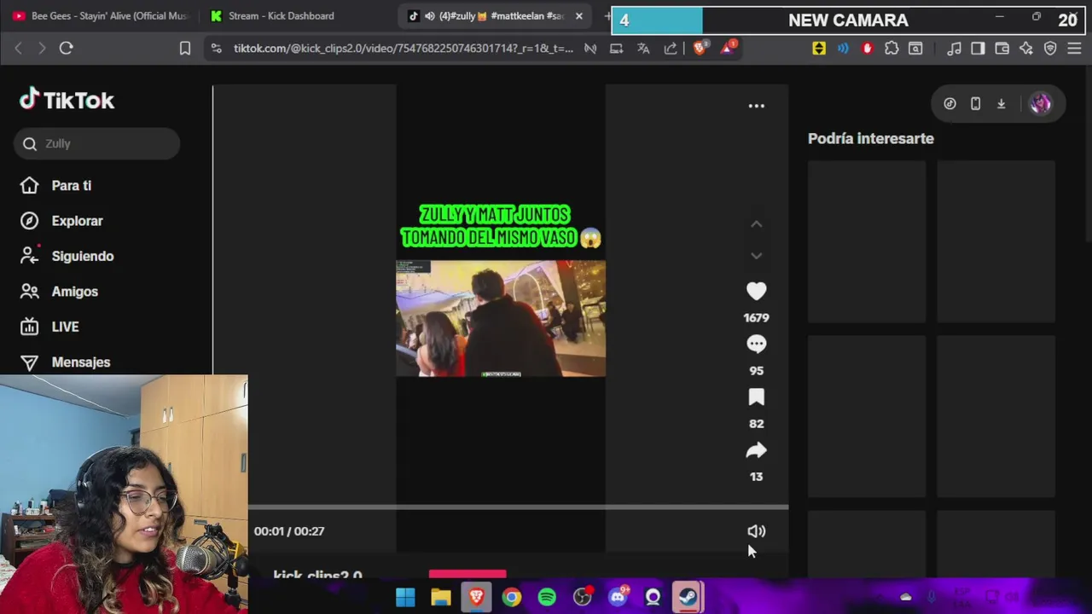This screenshot has width=1092, height=614.
Task: Open Spotify from the taskbar
Action: point(547,597)
